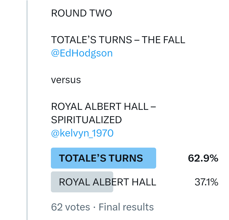Click the "Final results" status text

coord(126,207)
